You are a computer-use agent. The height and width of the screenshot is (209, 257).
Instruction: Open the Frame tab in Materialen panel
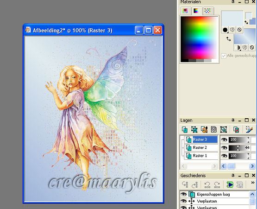pyautogui.click(x=185, y=11)
